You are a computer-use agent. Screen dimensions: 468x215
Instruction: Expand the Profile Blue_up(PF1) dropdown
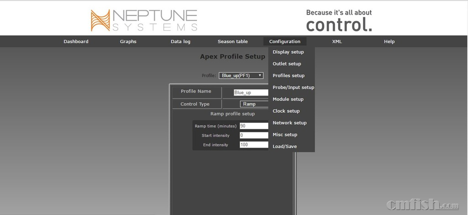coord(241,75)
